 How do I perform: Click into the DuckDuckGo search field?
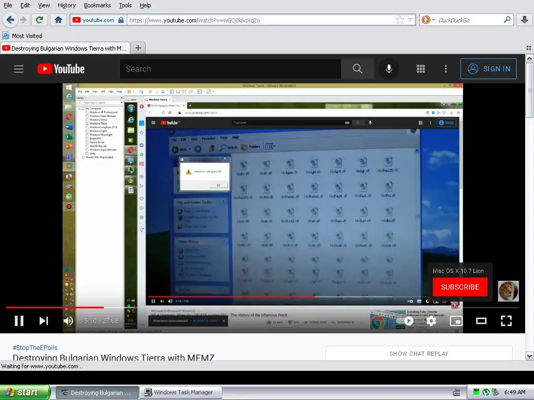click(x=469, y=20)
